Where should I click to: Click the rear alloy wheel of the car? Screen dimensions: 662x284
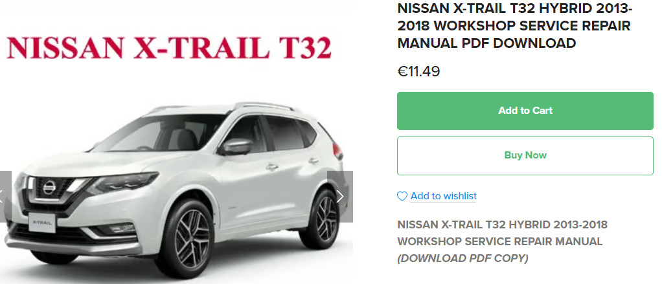pyautogui.click(x=326, y=219)
